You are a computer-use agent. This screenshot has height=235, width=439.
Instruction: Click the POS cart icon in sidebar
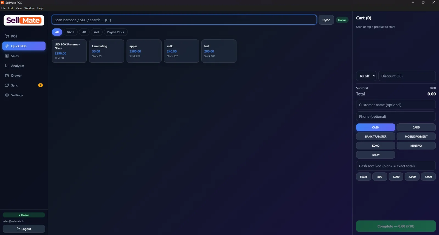click(x=7, y=36)
